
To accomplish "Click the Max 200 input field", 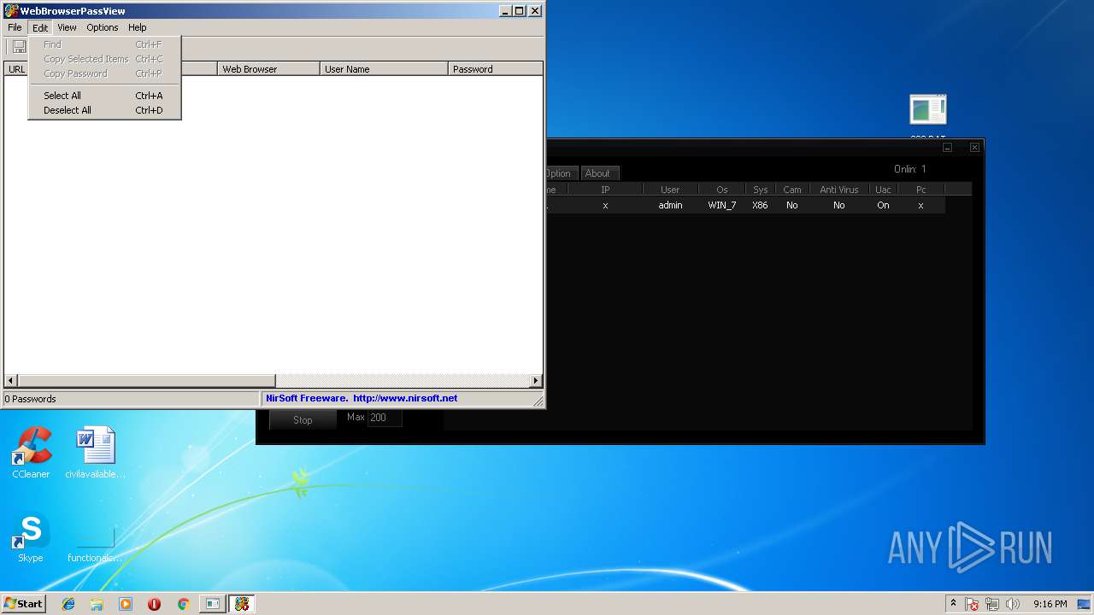I will point(385,418).
